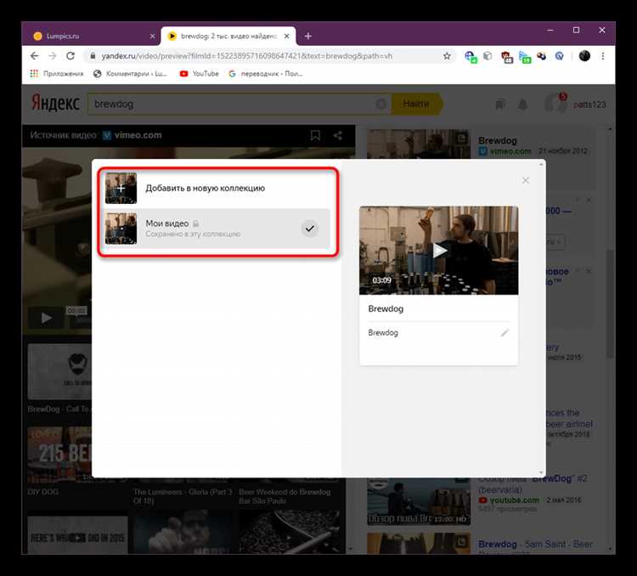The height and width of the screenshot is (576, 637).
Task: Play the Brewdog video preview in dialog
Action: pyautogui.click(x=439, y=251)
